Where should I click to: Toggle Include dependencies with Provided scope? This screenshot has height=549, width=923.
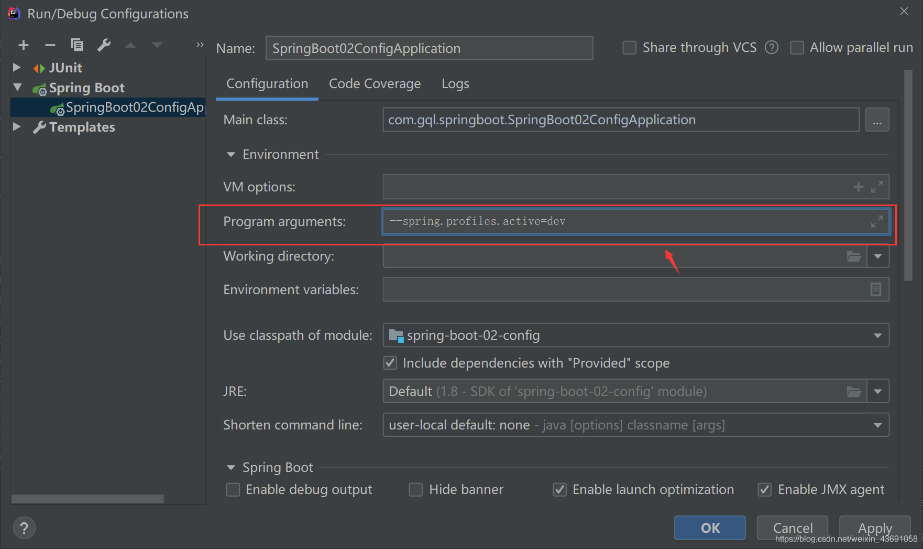point(390,363)
